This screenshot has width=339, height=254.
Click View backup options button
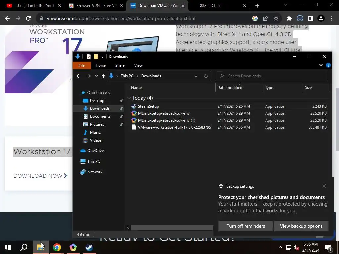click(301, 226)
